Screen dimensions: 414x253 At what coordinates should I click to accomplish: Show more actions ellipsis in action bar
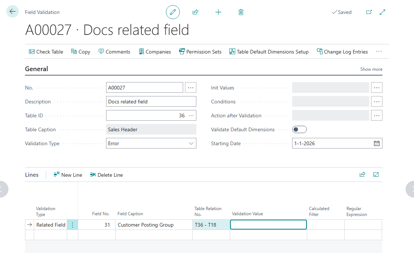(x=379, y=52)
